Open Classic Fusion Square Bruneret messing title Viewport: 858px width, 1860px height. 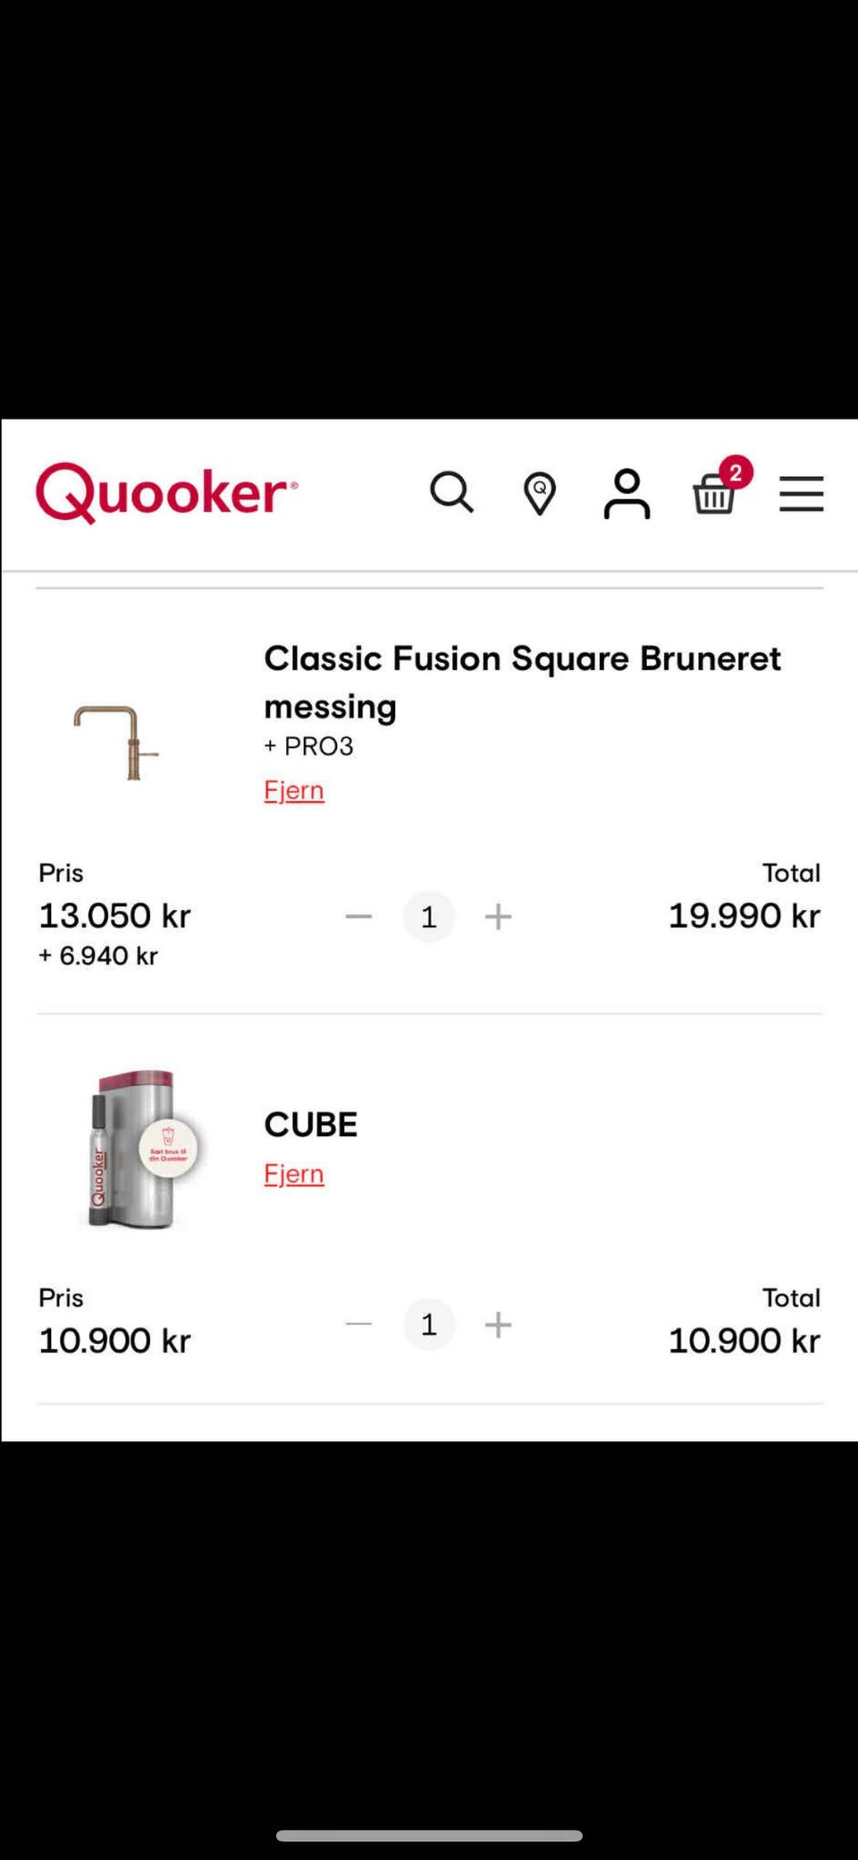click(x=522, y=682)
